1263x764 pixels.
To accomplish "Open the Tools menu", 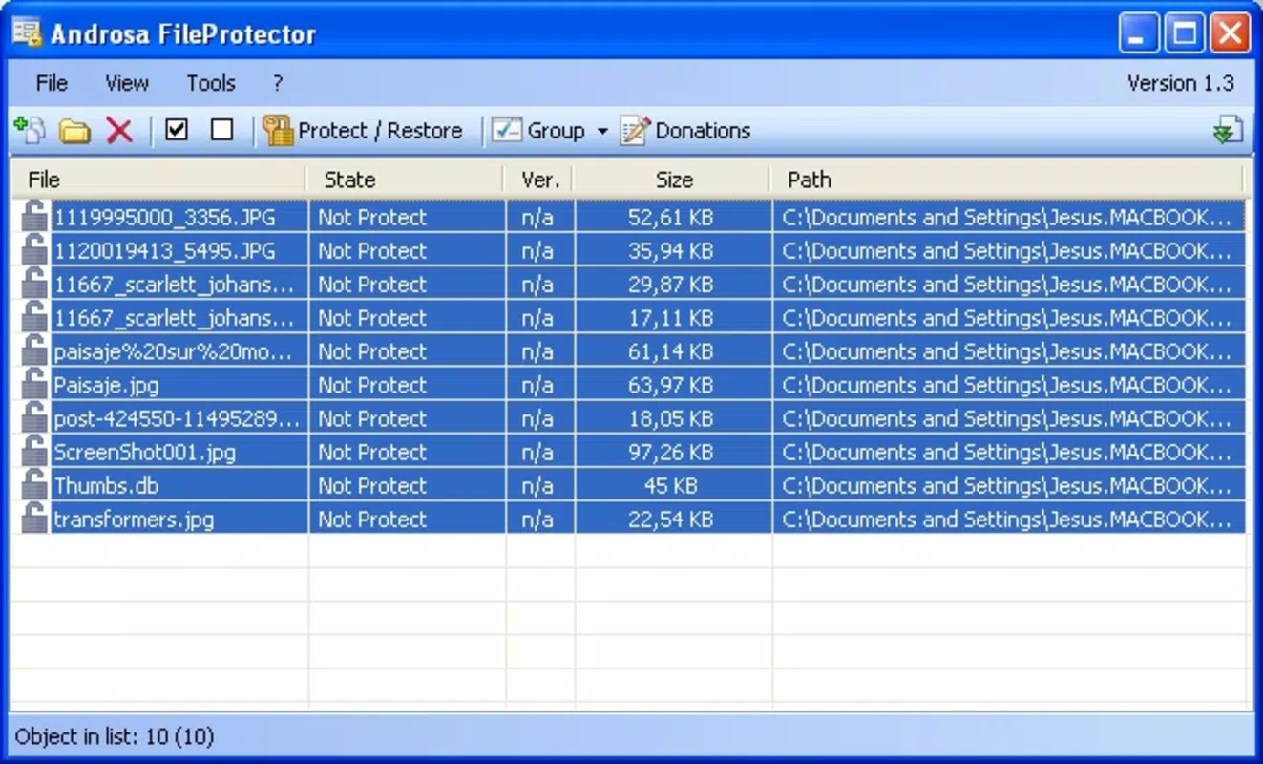I will click(211, 83).
